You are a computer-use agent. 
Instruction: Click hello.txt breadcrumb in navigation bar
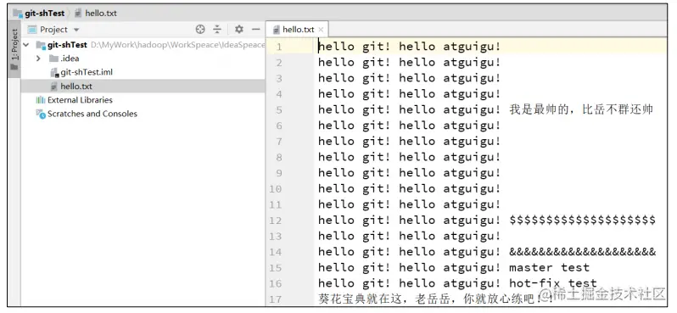pos(101,13)
